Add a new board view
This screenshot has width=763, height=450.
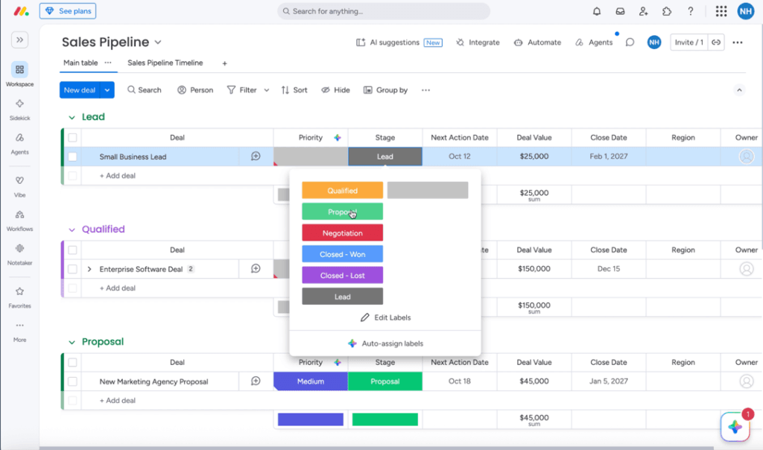224,63
